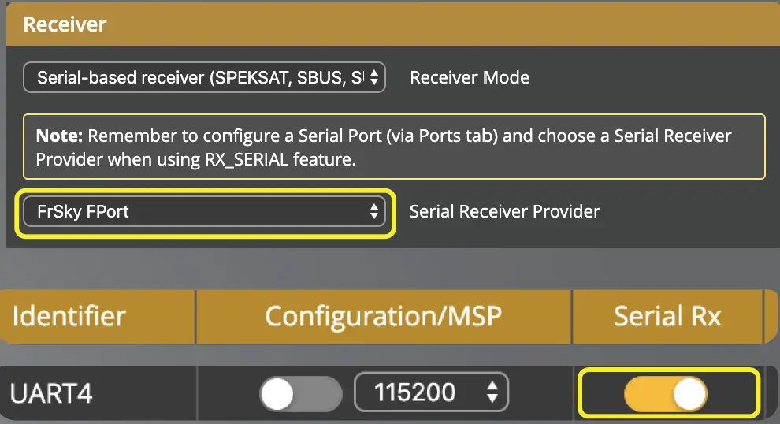Enable Configuration/MSP switch for UART4

click(300, 393)
